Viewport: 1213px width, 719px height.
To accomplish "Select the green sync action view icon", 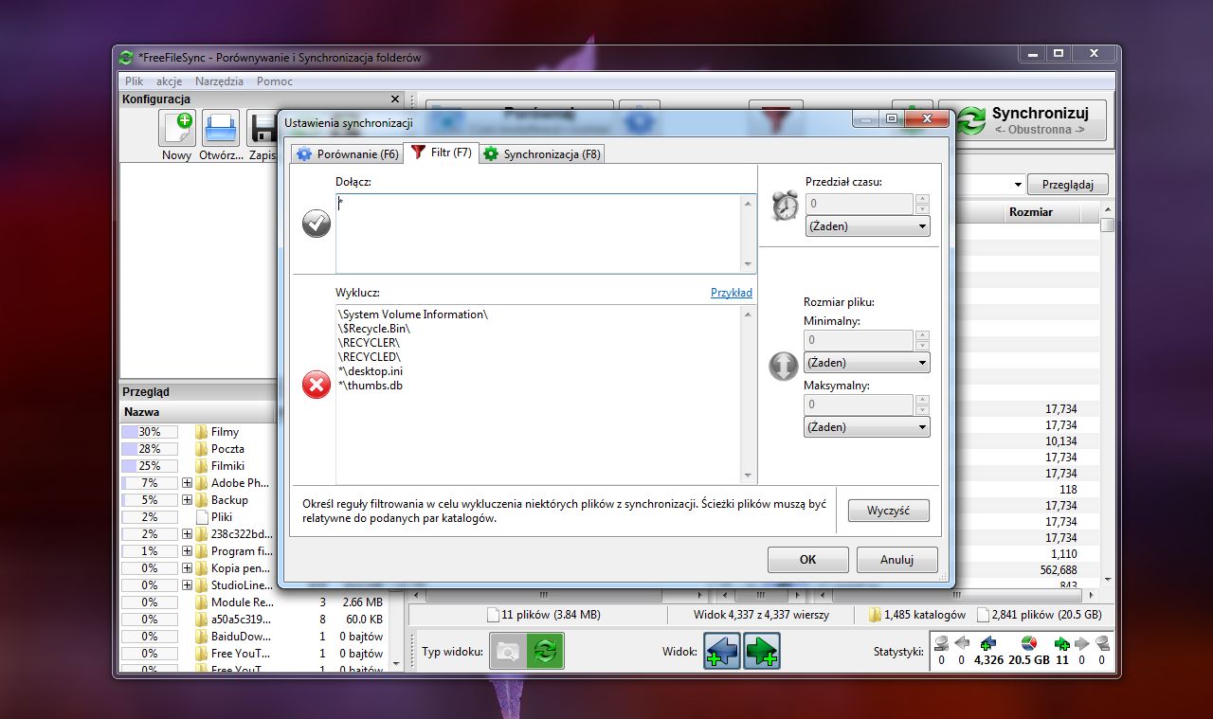I will [x=545, y=652].
